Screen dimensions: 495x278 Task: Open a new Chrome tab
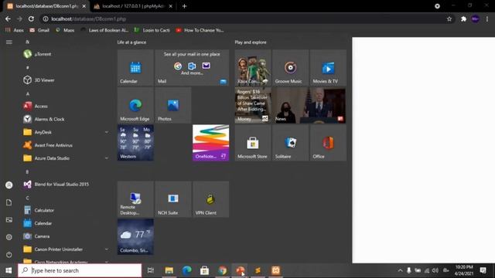tap(184, 6)
